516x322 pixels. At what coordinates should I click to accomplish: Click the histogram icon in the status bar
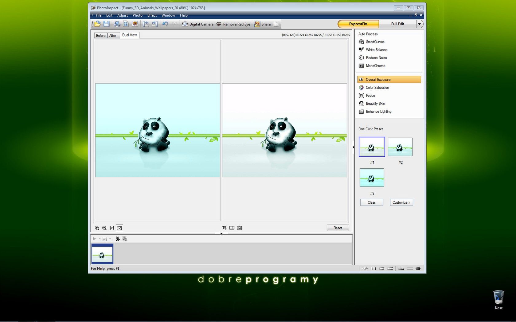point(401,269)
